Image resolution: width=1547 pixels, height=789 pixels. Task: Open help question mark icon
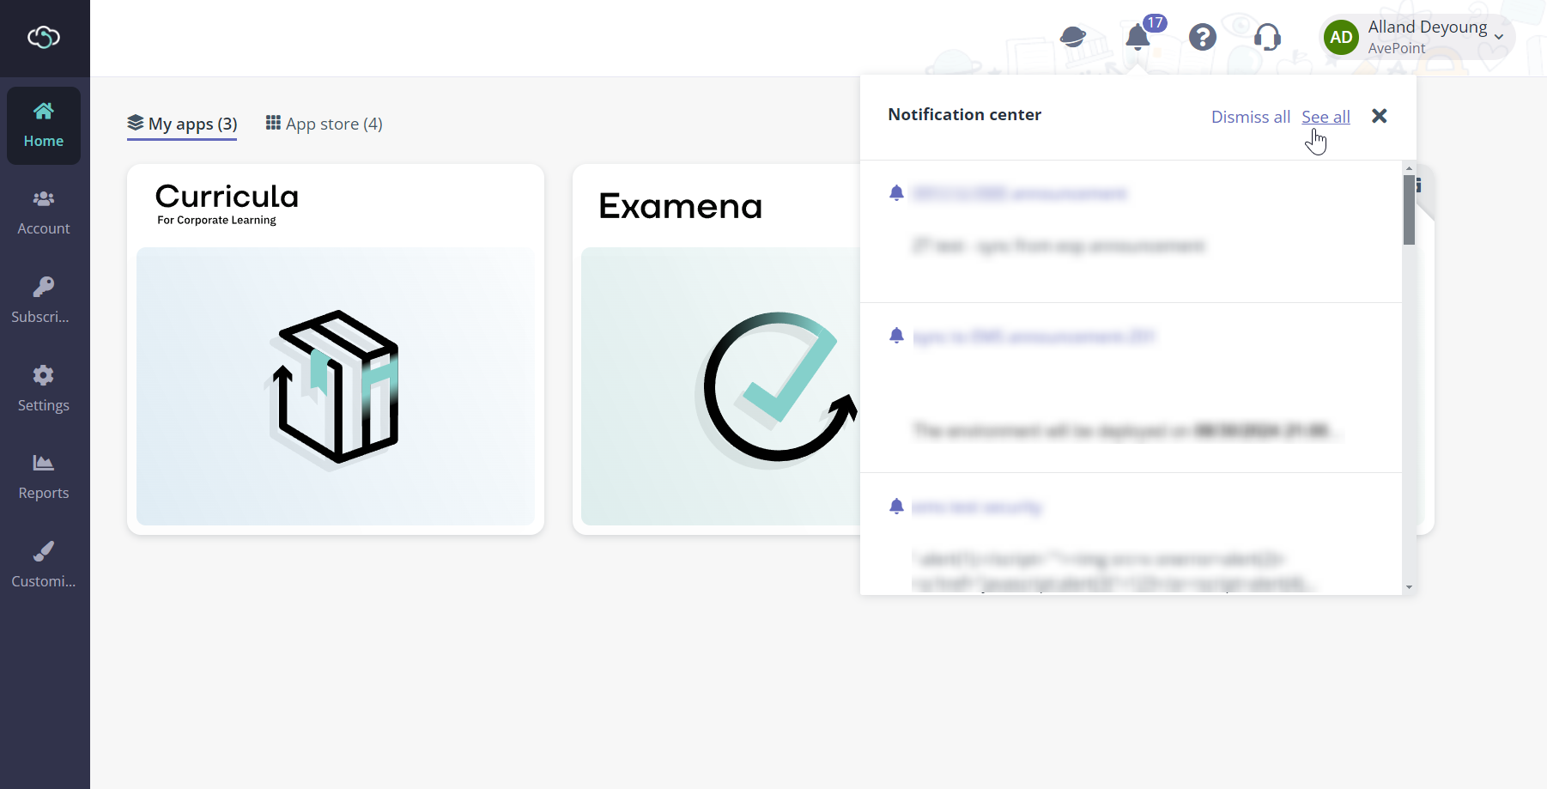1203,37
